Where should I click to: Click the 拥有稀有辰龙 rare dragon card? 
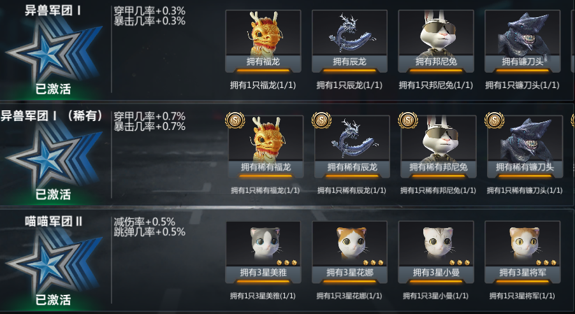pyautogui.click(x=352, y=146)
